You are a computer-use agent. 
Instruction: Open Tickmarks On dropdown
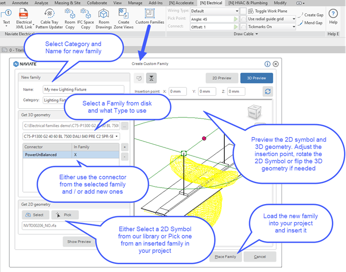pyautogui.click(x=271, y=27)
